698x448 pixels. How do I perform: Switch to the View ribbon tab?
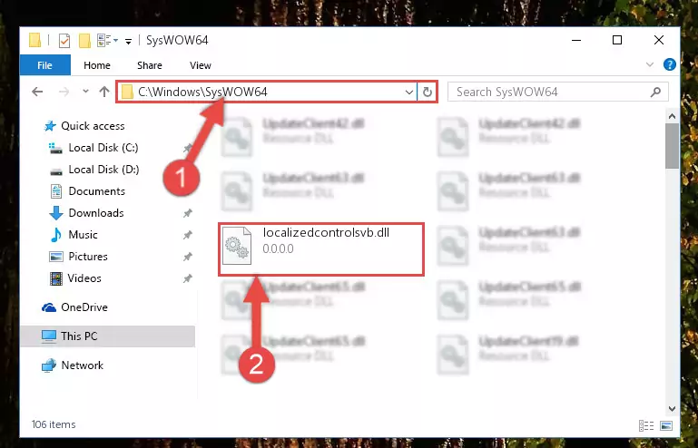pyautogui.click(x=201, y=65)
